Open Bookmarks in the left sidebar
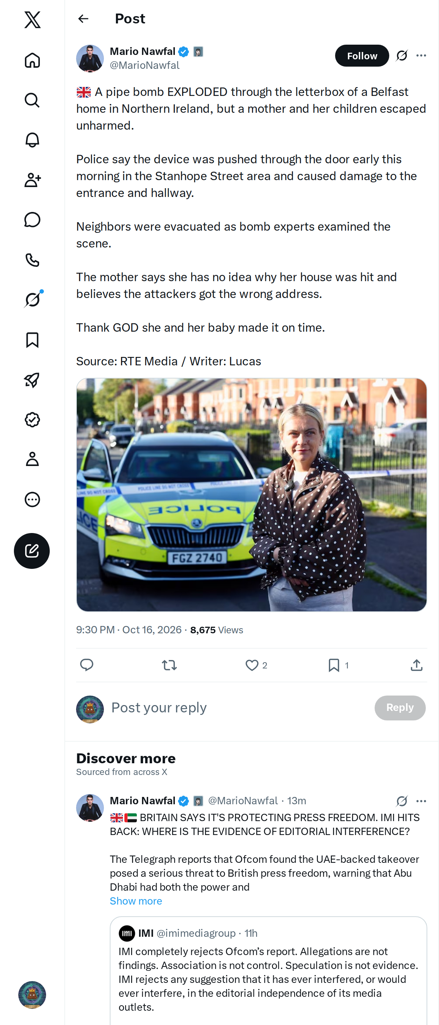Screen dimensions: 439x1025 coord(32,340)
